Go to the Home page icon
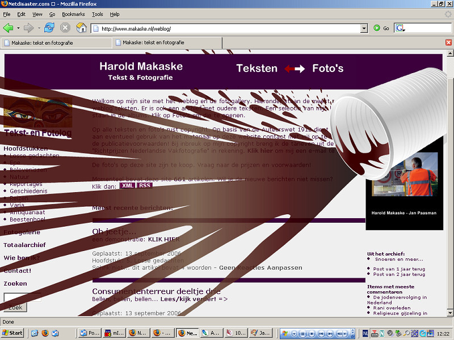 point(81,28)
